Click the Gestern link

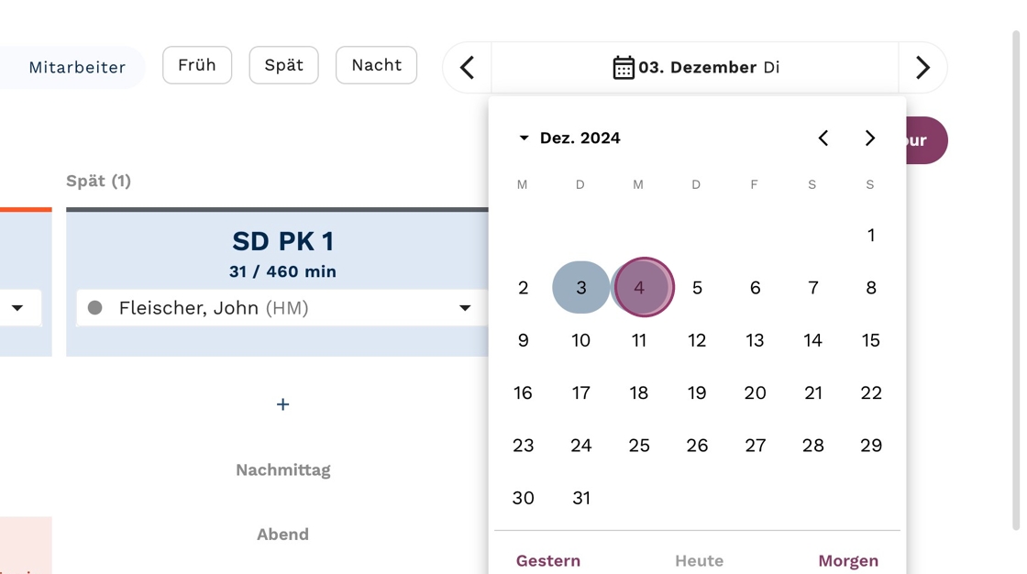pos(547,560)
